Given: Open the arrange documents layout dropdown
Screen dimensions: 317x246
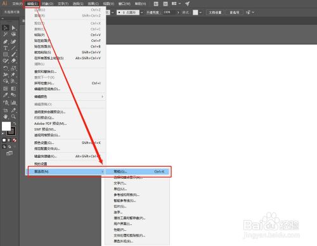Looking at the screenshot, I should click(x=176, y=4).
